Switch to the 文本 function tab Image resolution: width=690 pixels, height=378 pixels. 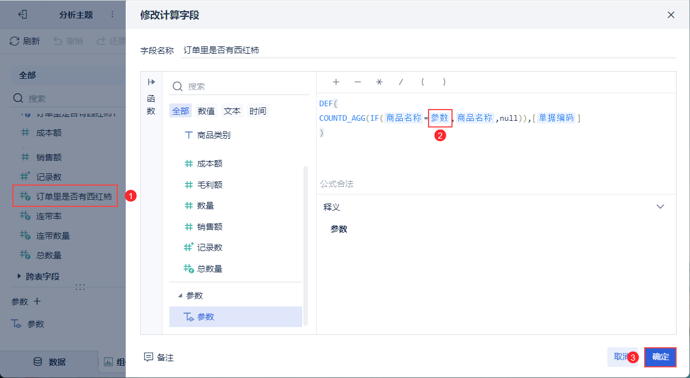(x=232, y=111)
